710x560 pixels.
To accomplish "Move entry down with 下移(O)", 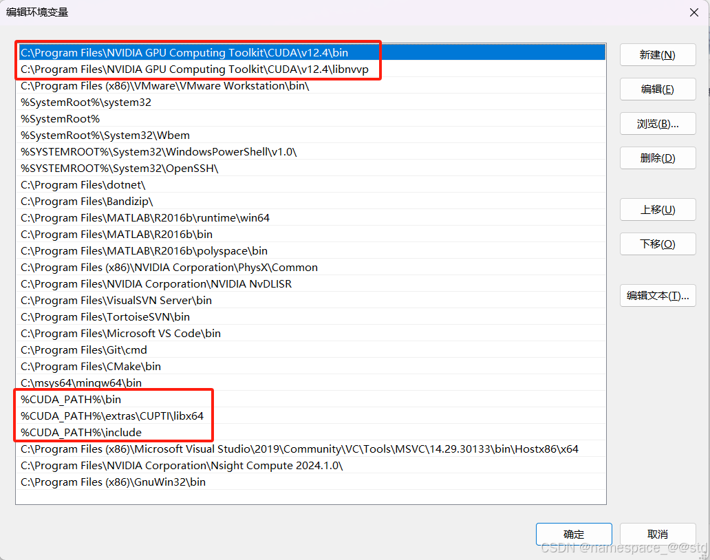I will (658, 244).
